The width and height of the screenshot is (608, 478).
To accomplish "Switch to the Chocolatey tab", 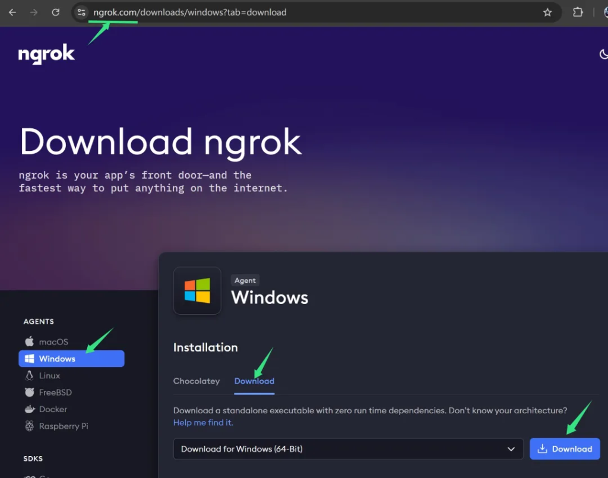I will (196, 381).
